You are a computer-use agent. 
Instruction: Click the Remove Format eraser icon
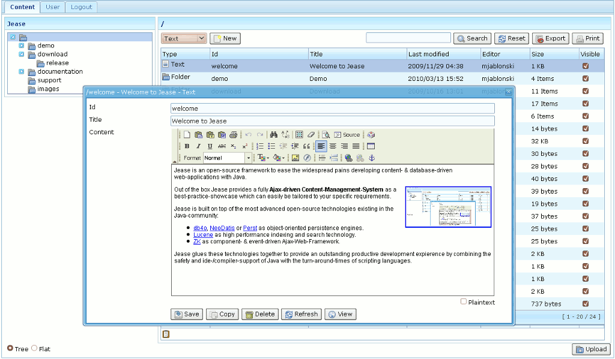(x=311, y=135)
